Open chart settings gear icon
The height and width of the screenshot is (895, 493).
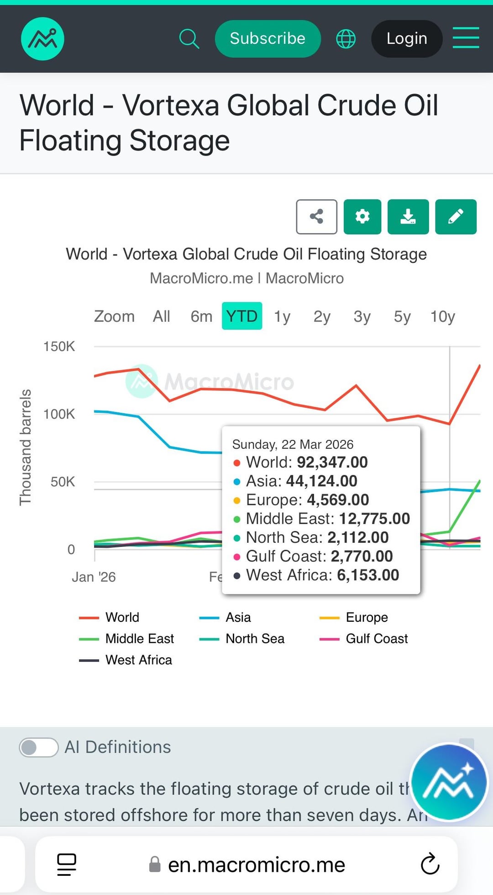[362, 217]
